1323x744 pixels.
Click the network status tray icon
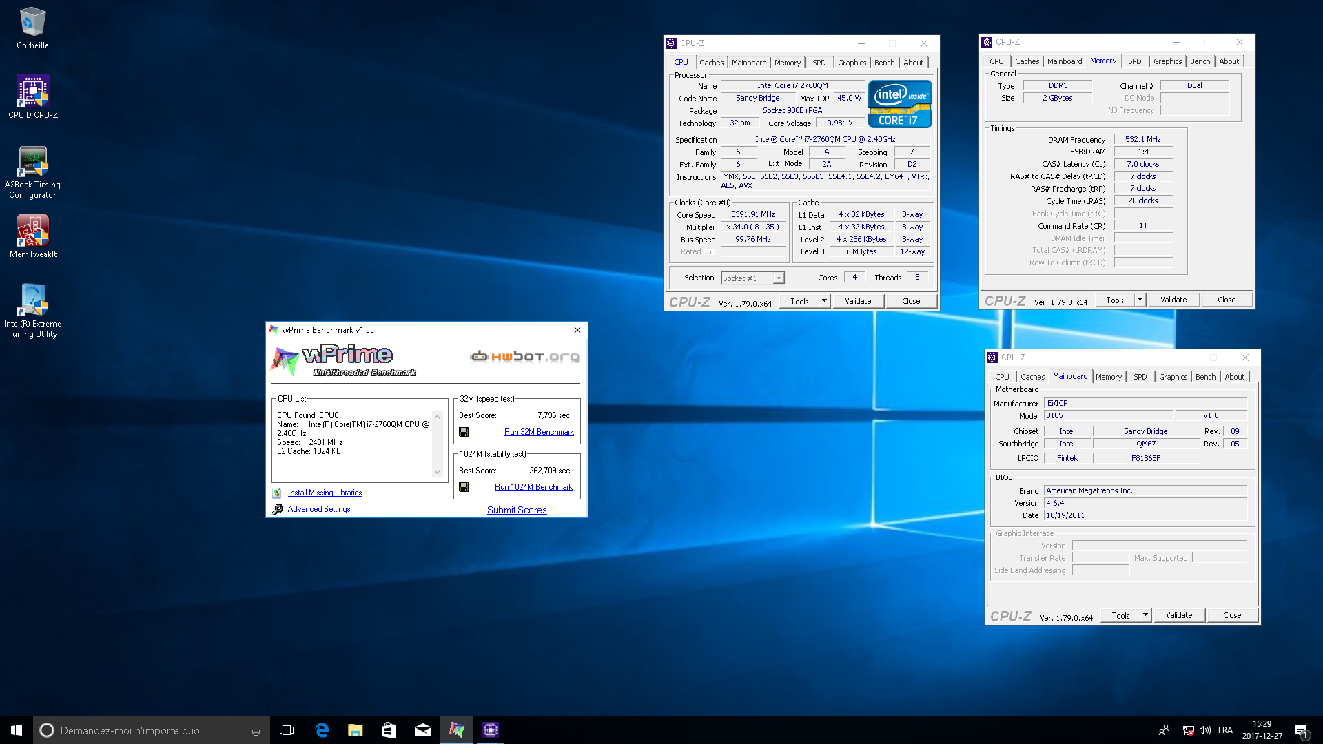[1189, 730]
